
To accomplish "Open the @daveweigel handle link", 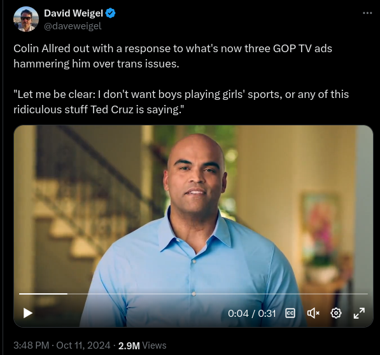I will click(73, 26).
